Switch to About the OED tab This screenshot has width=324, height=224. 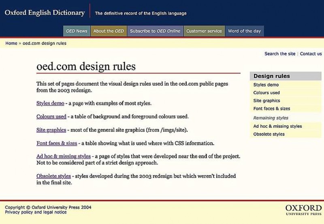109,31
